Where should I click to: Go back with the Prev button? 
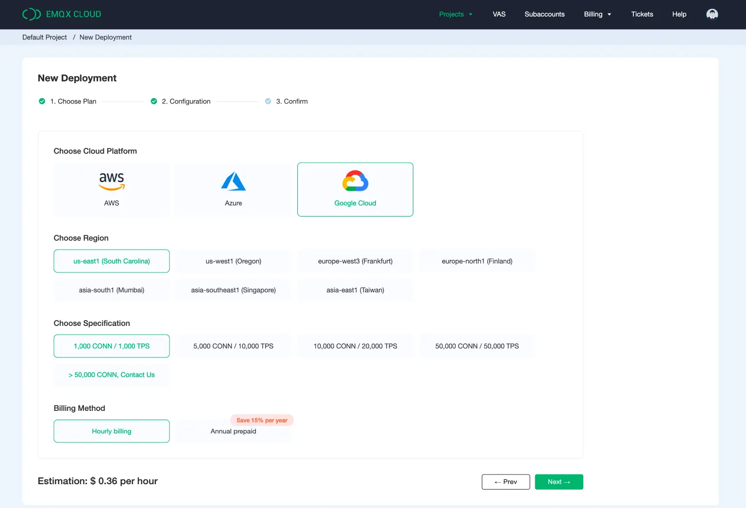[x=506, y=482]
